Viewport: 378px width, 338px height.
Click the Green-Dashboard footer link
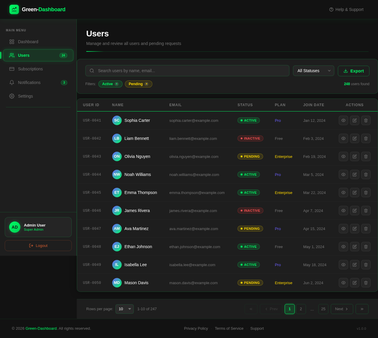point(41,329)
